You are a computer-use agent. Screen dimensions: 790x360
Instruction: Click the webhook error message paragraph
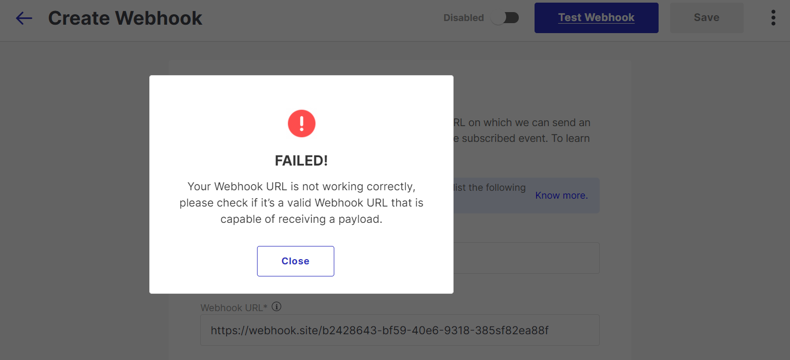click(301, 203)
